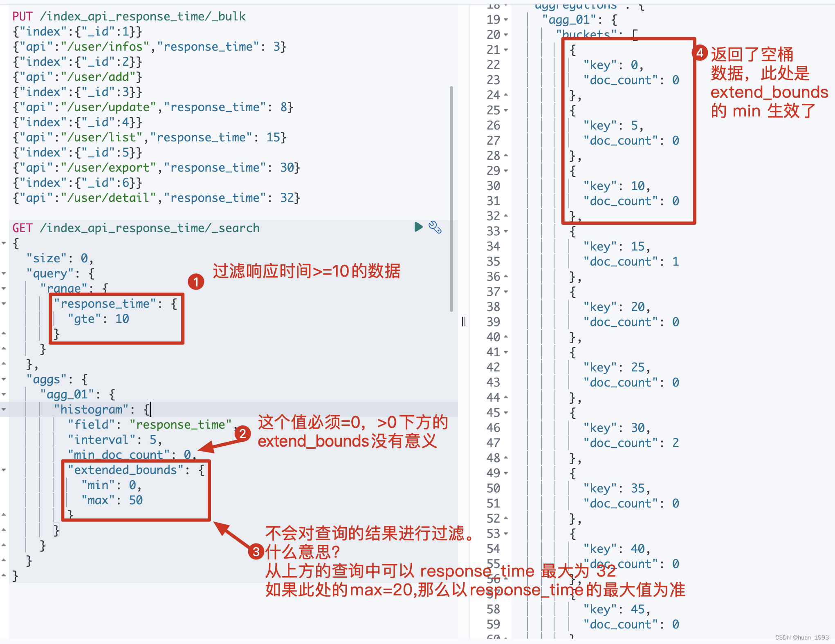
Task: Fold the "histogram" block in request editor
Action: point(4,409)
